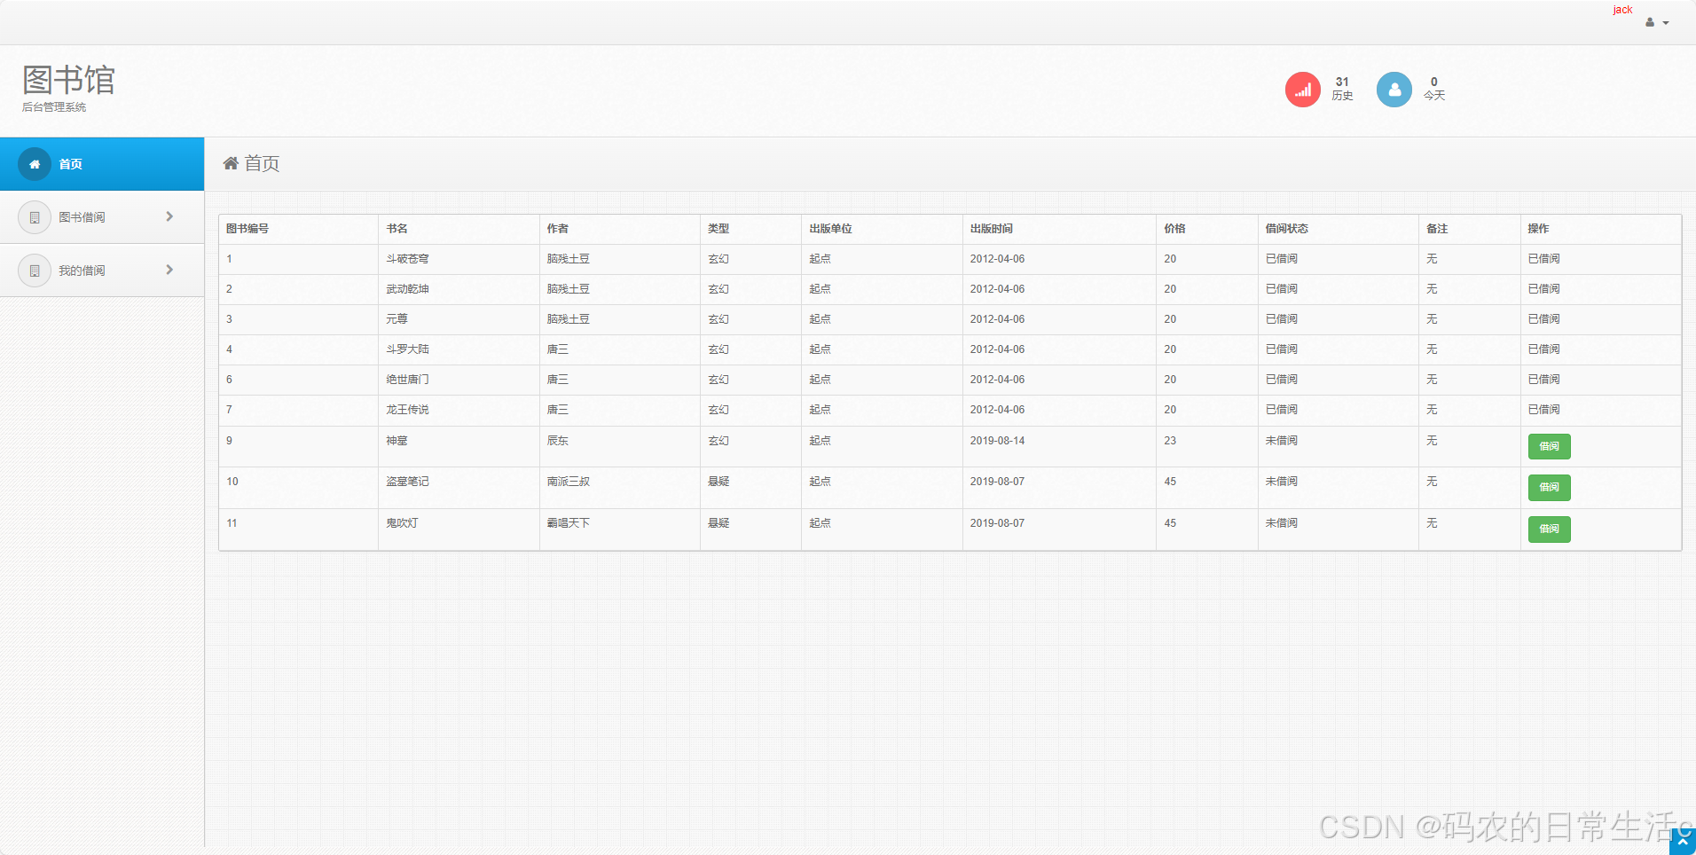
Task: Click 借阅 button for book 盗墓笔记
Action: [x=1549, y=487]
